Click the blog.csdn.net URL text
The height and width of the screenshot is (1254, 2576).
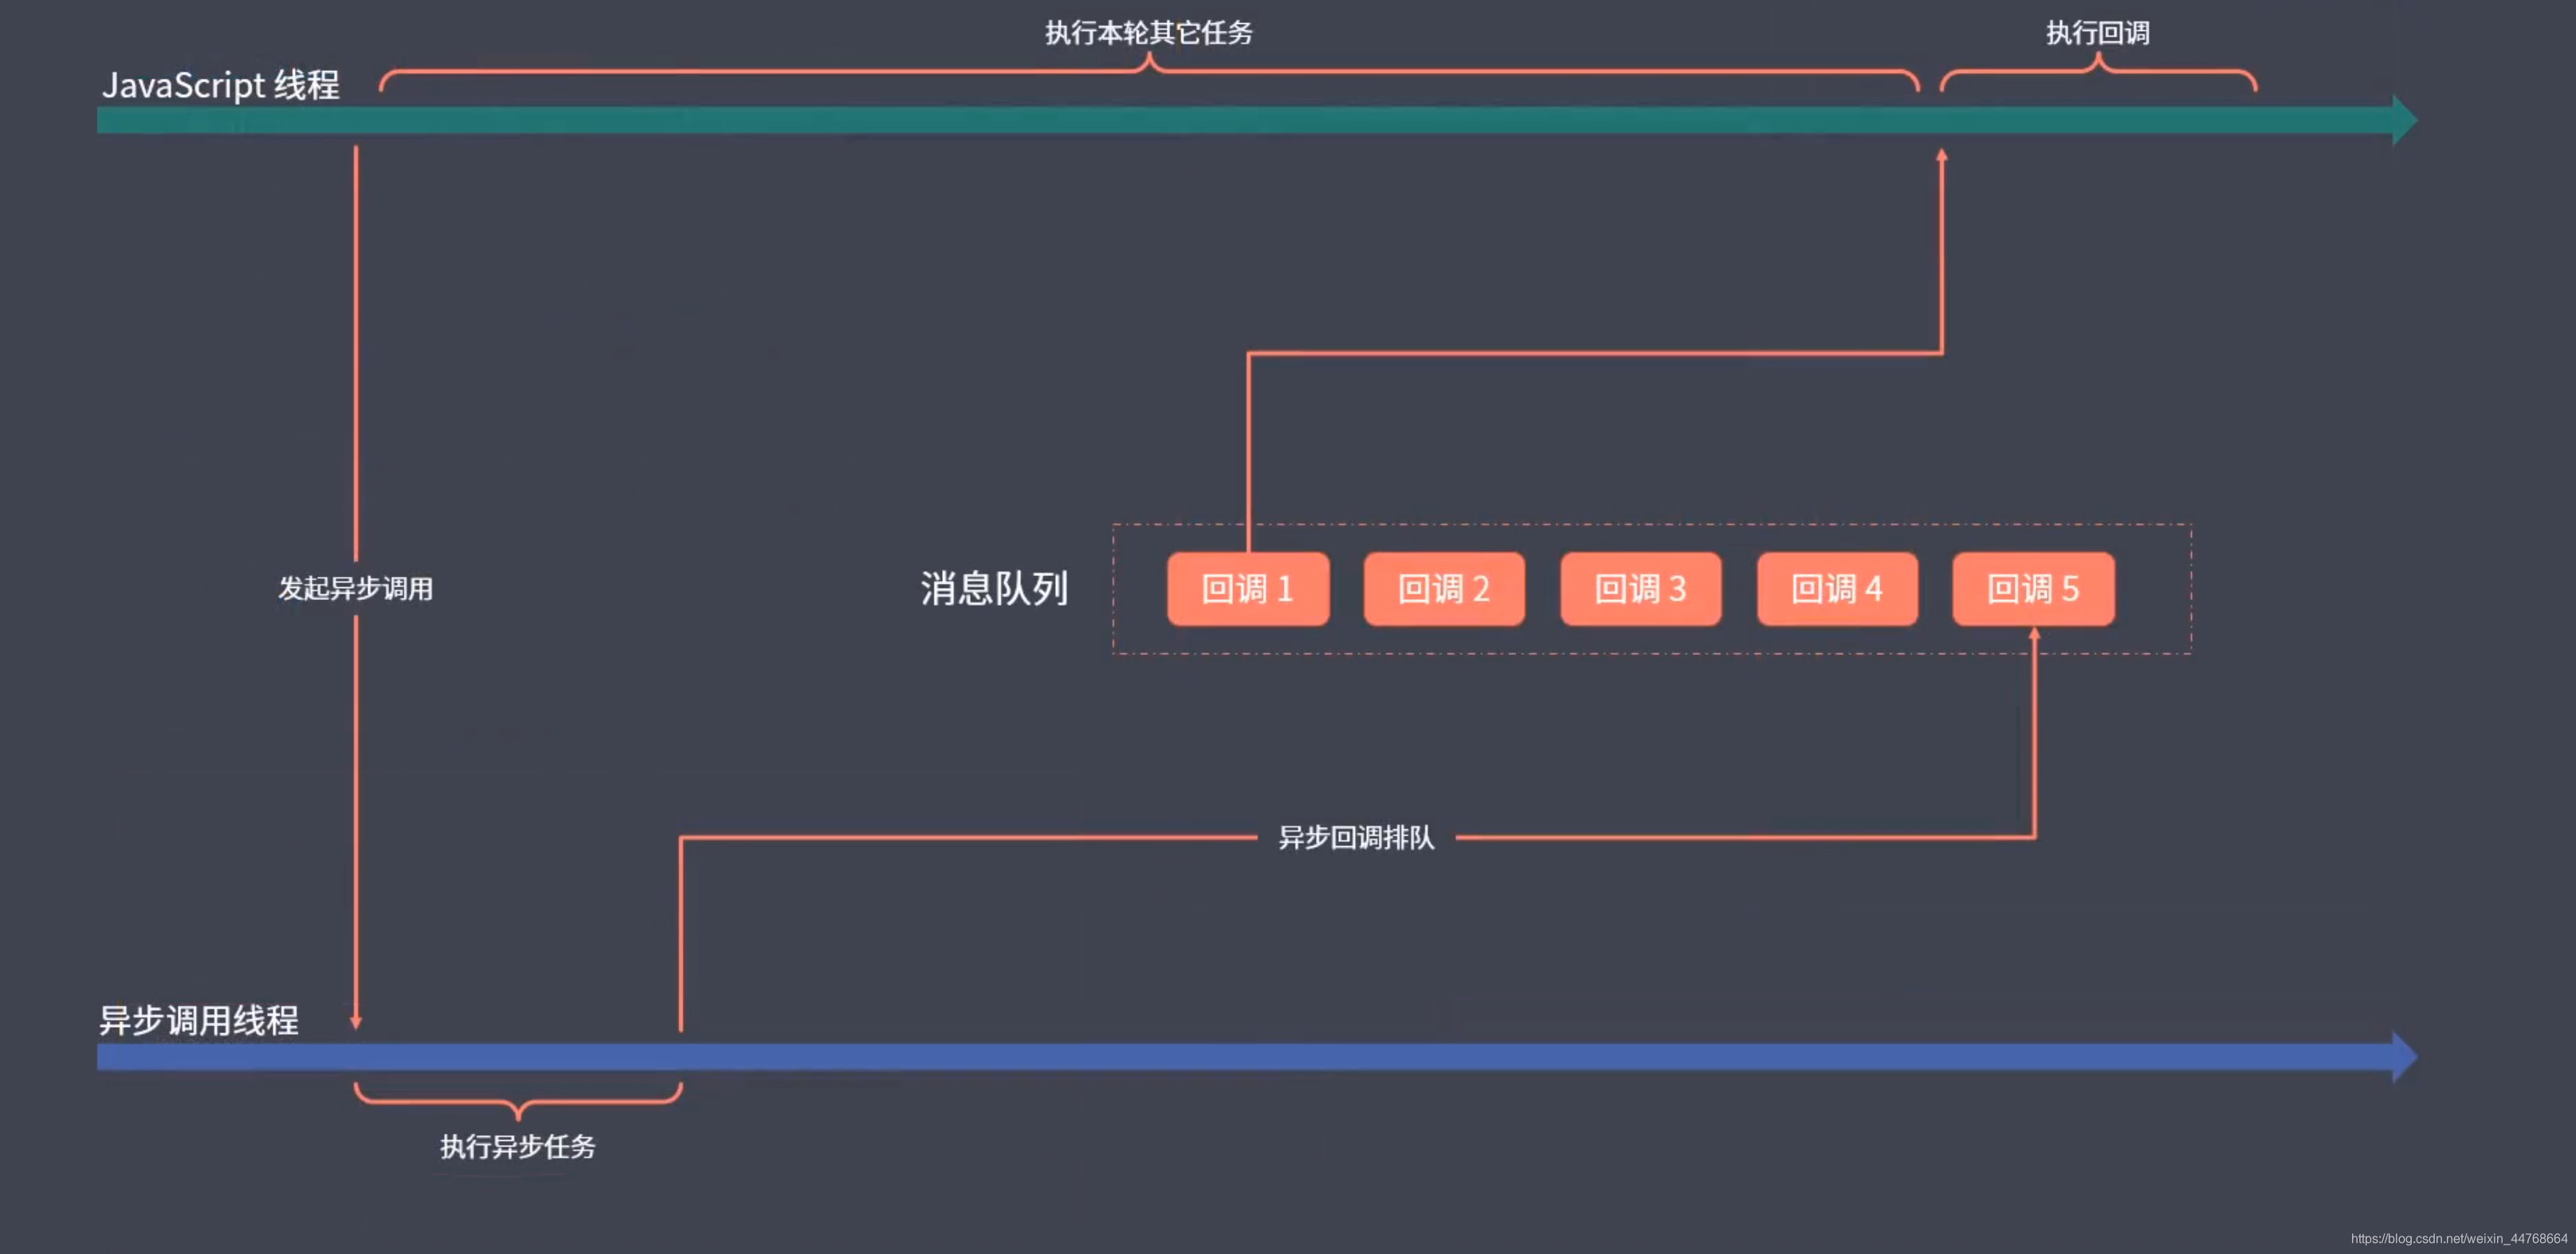(x=2459, y=1238)
